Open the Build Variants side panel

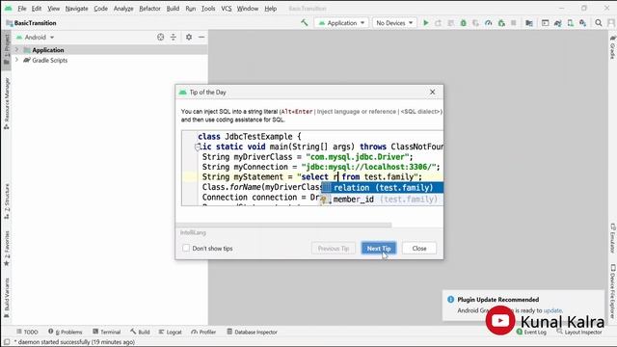[7, 298]
